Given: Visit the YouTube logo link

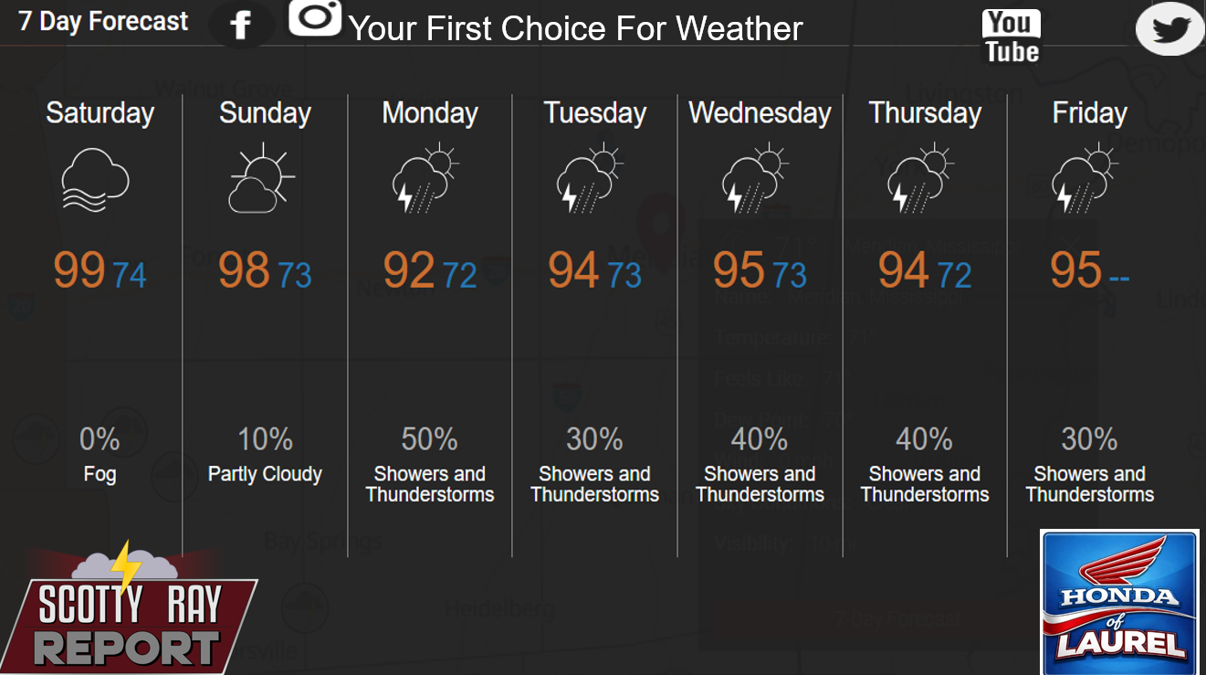Looking at the screenshot, I should tap(1012, 37).
